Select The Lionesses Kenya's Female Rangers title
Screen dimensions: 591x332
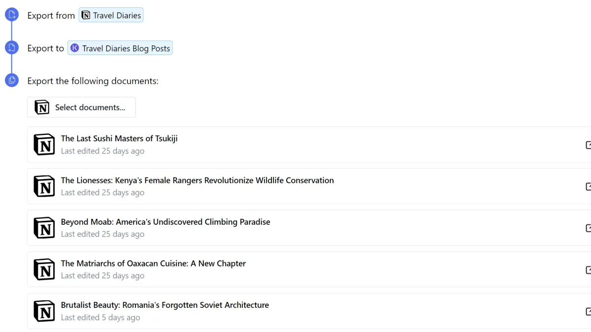197,181
